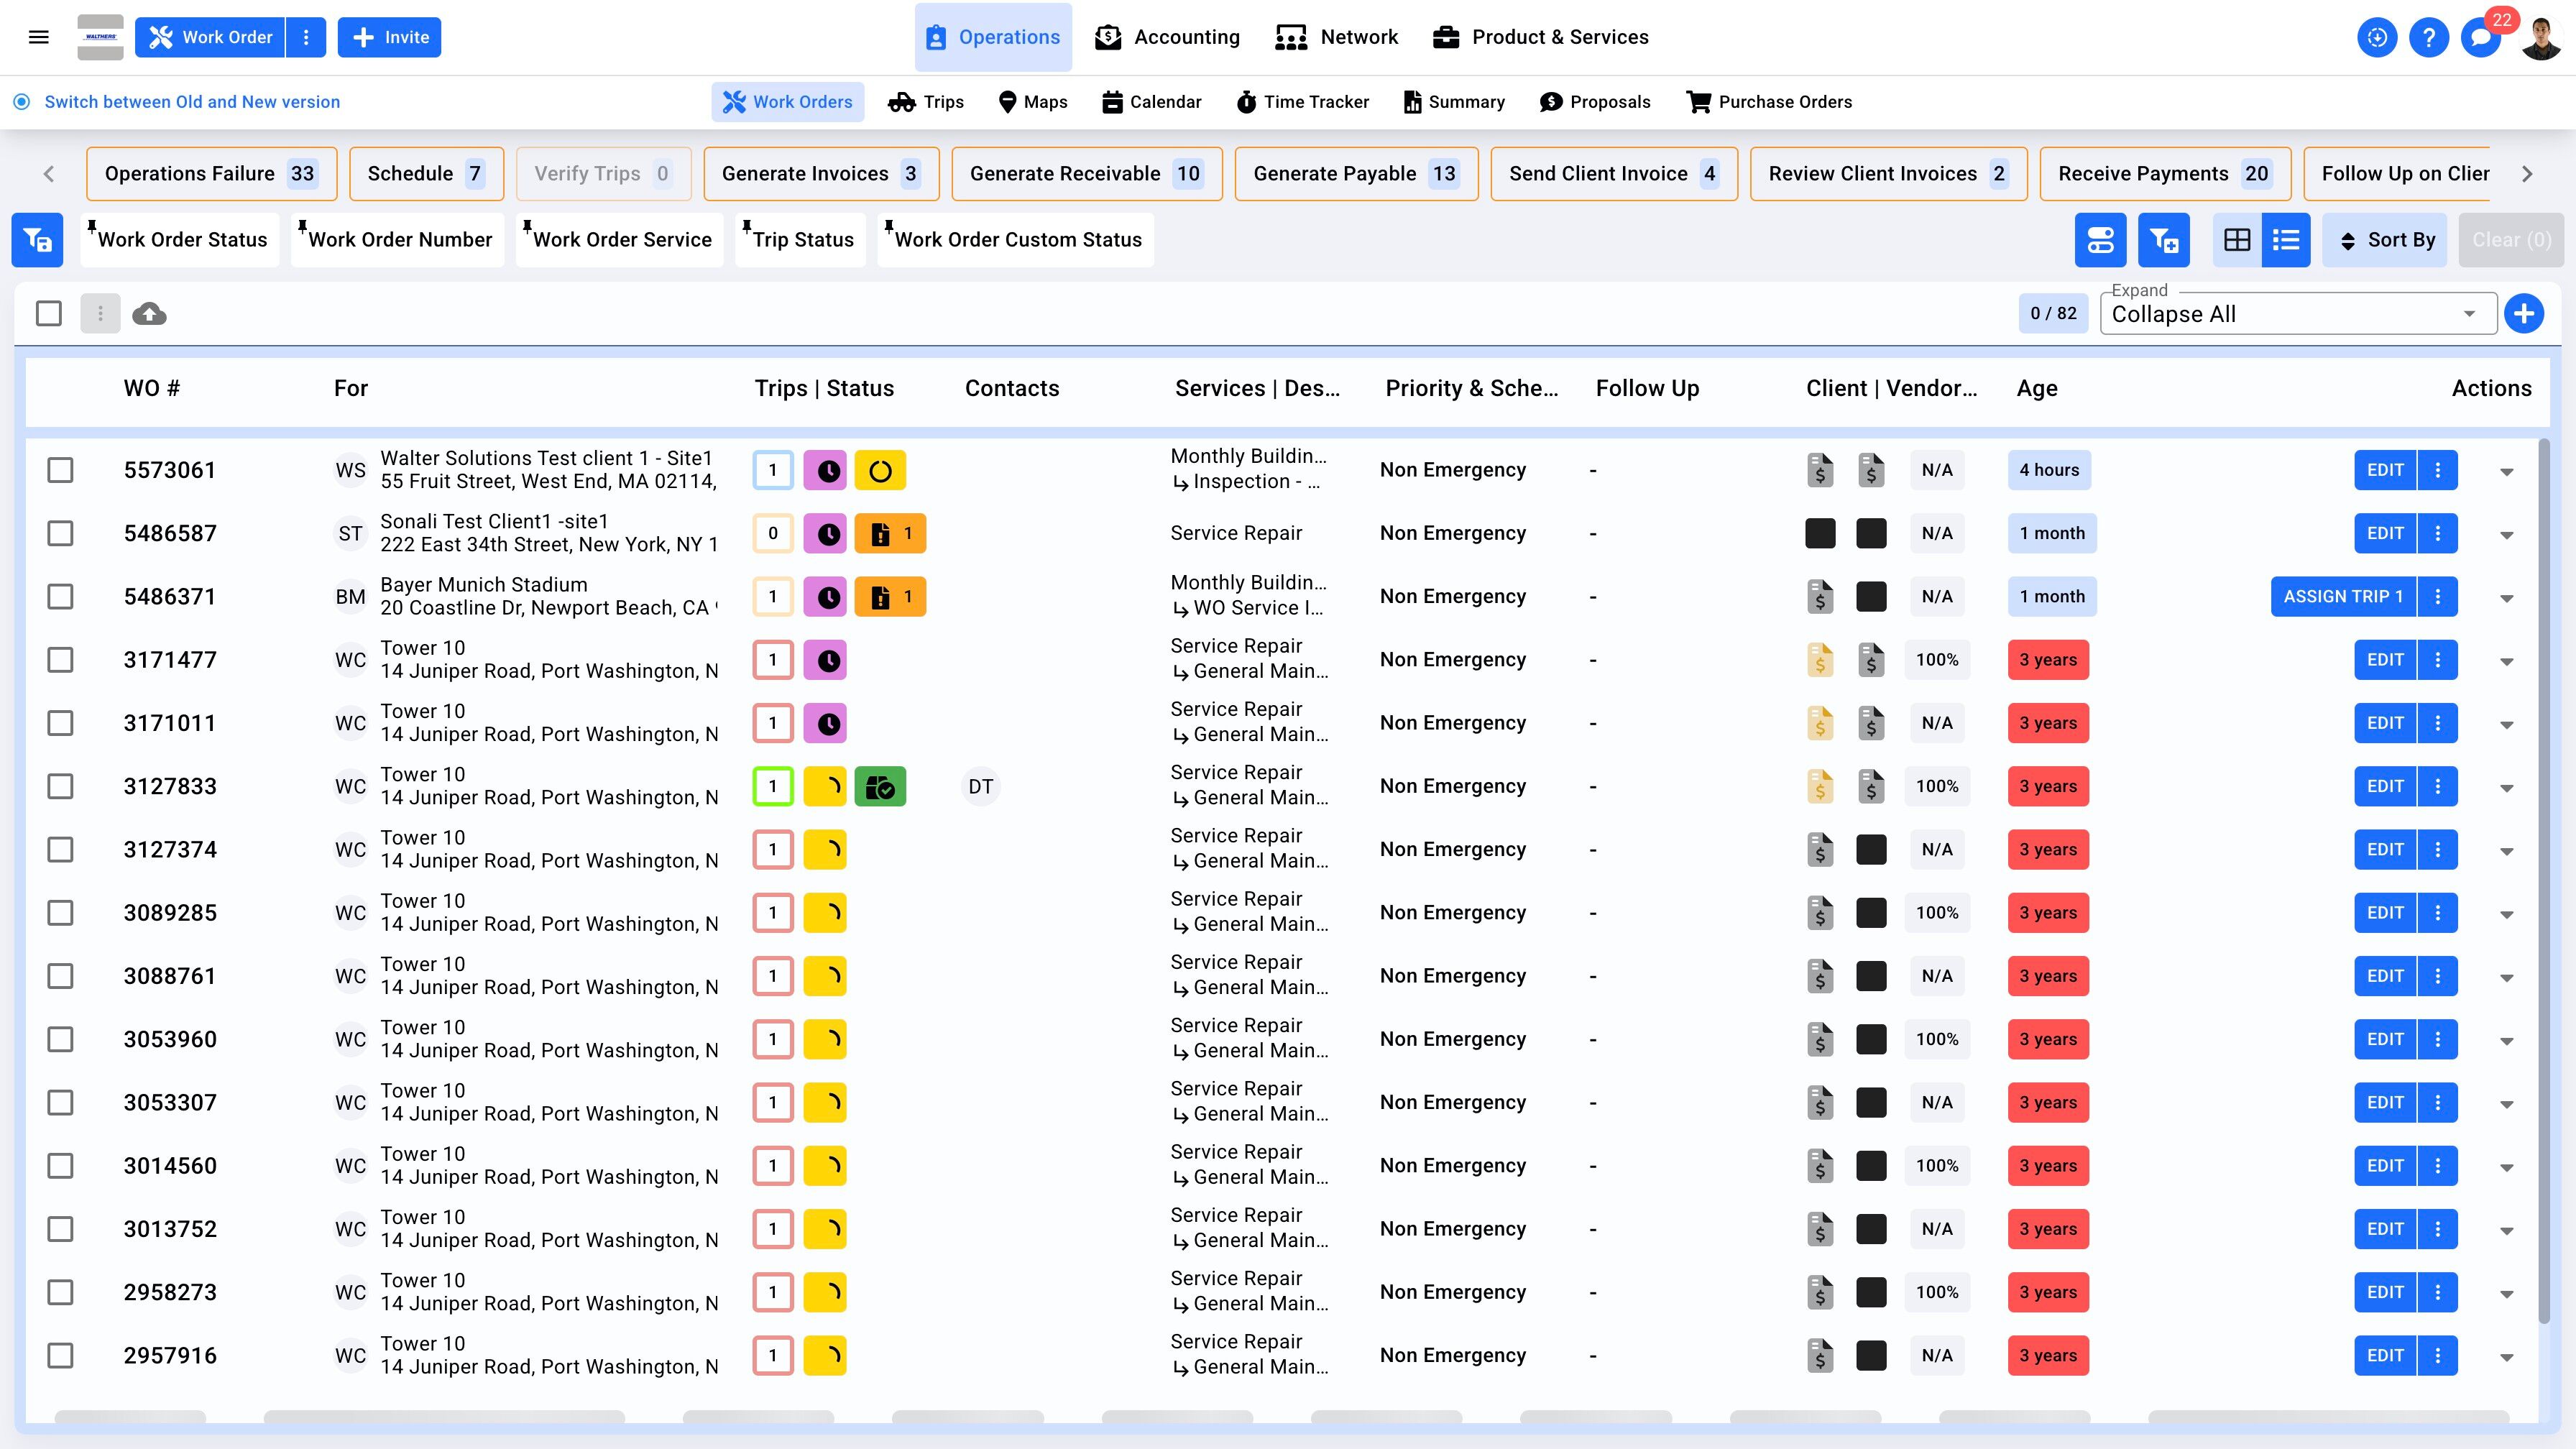Image resolution: width=2576 pixels, height=1449 pixels.
Task: Click the saved filters lock funnel icon
Action: (37, 240)
